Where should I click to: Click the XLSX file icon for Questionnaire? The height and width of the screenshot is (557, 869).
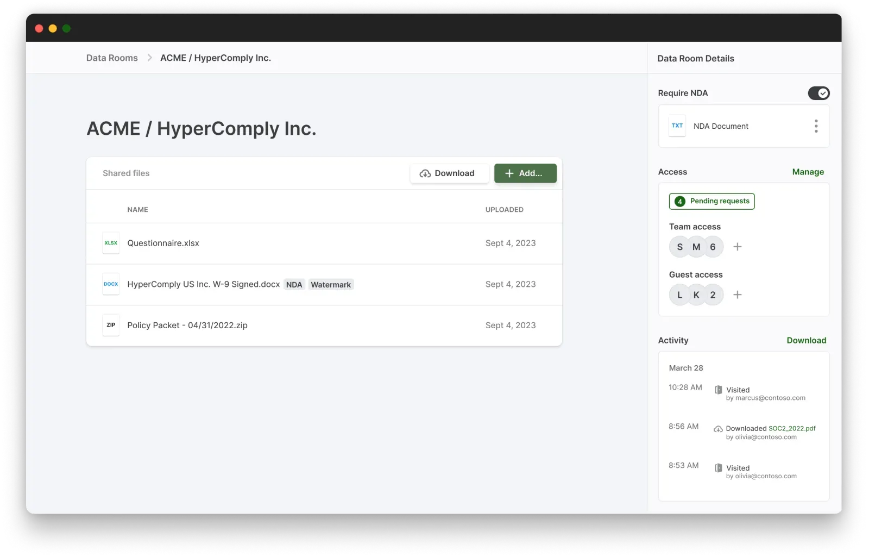111,243
